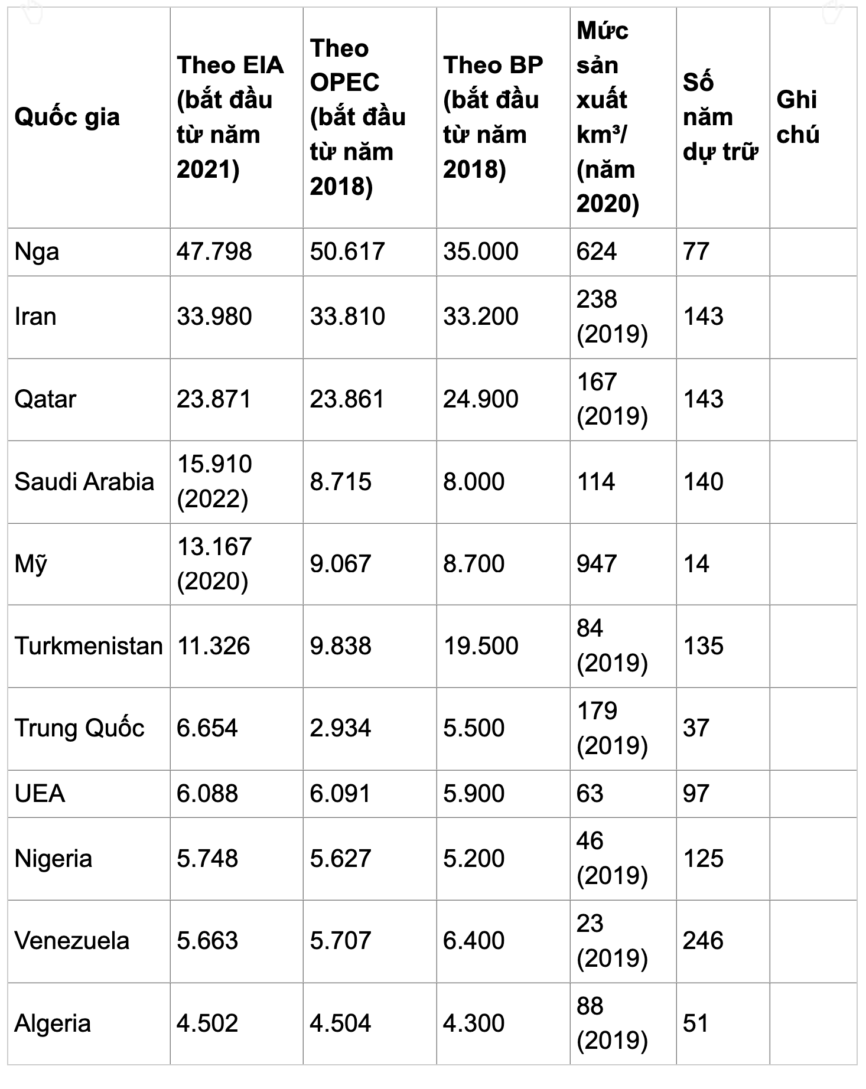Image resolution: width=866 pixels, height=1089 pixels.
Task: Click the faint icon at top-right corner
Action: 833,13
